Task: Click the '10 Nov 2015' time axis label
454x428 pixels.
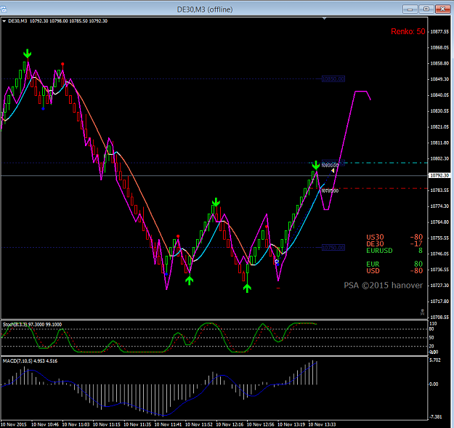Action: coord(14,424)
